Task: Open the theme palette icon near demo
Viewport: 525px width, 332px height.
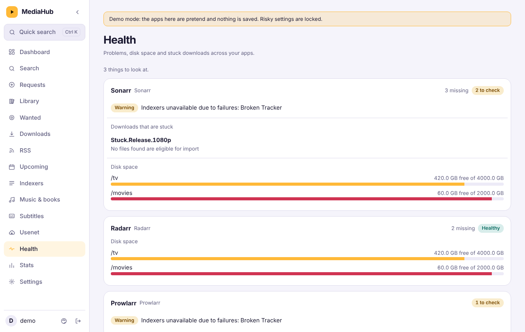Action: coord(64,321)
